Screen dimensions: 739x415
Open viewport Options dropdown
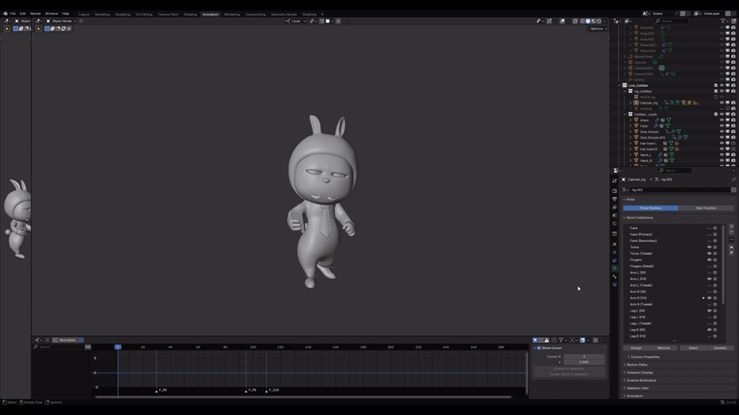click(x=598, y=28)
